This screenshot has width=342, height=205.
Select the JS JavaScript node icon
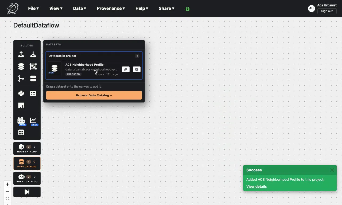coord(21,106)
